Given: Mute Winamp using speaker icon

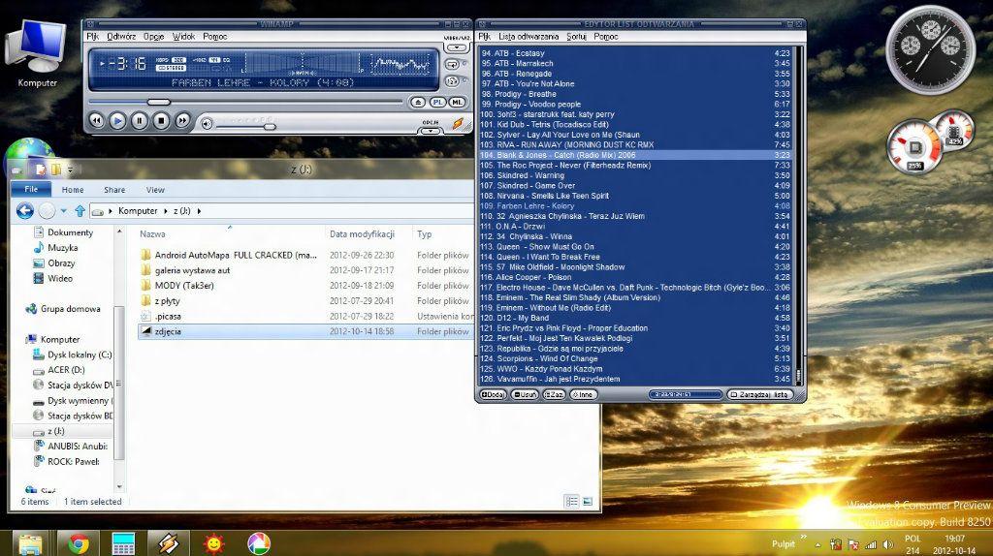Looking at the screenshot, I should click(207, 124).
